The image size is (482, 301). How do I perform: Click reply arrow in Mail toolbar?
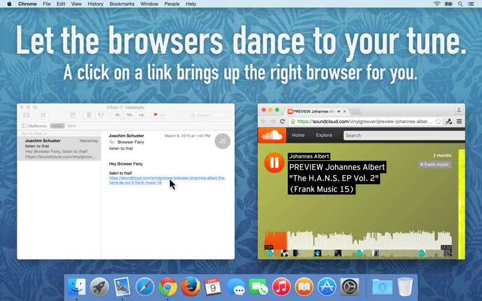117,115
